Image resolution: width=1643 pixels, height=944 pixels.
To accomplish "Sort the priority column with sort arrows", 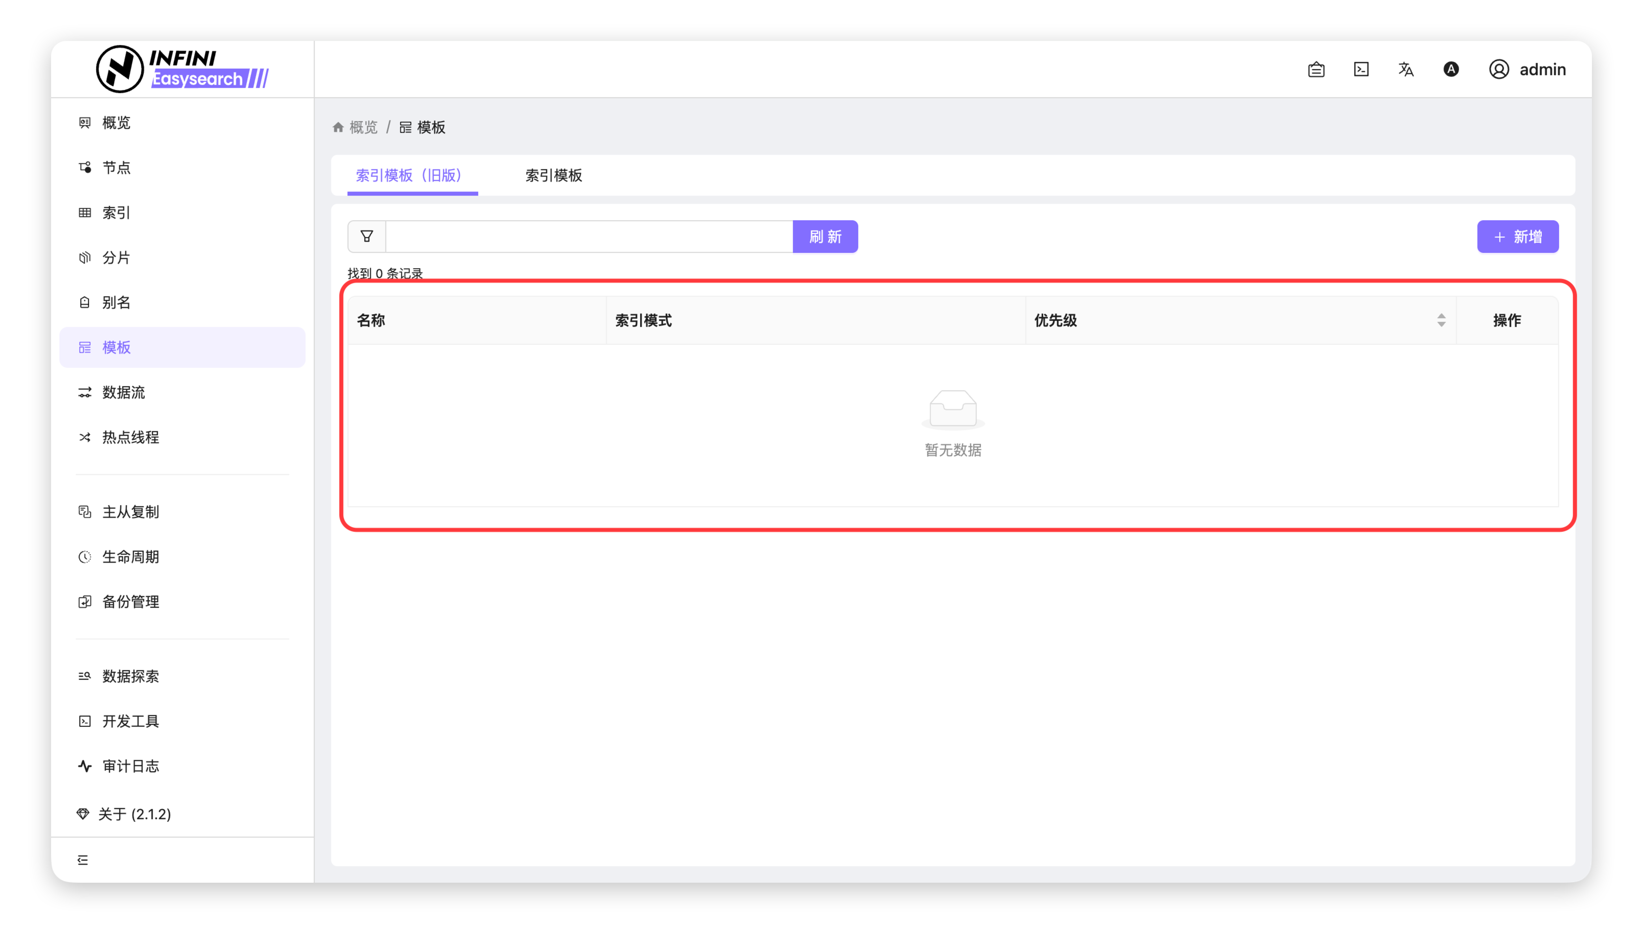I will 1441,320.
